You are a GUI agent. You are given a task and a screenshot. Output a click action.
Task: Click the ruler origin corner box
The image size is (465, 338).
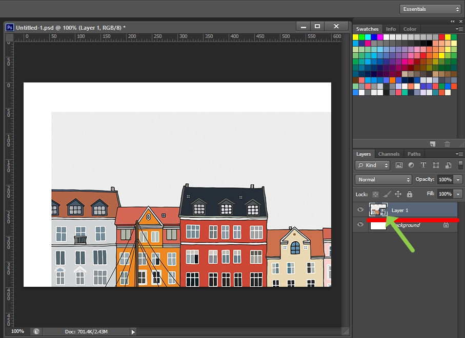[x=10, y=37]
